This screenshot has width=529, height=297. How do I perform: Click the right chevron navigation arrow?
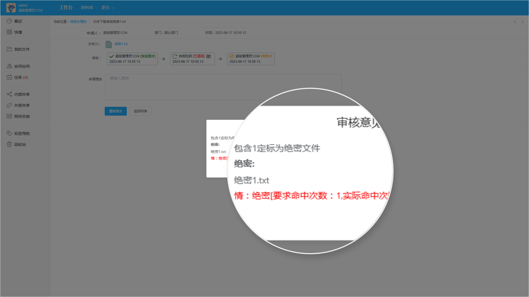(523, 21)
